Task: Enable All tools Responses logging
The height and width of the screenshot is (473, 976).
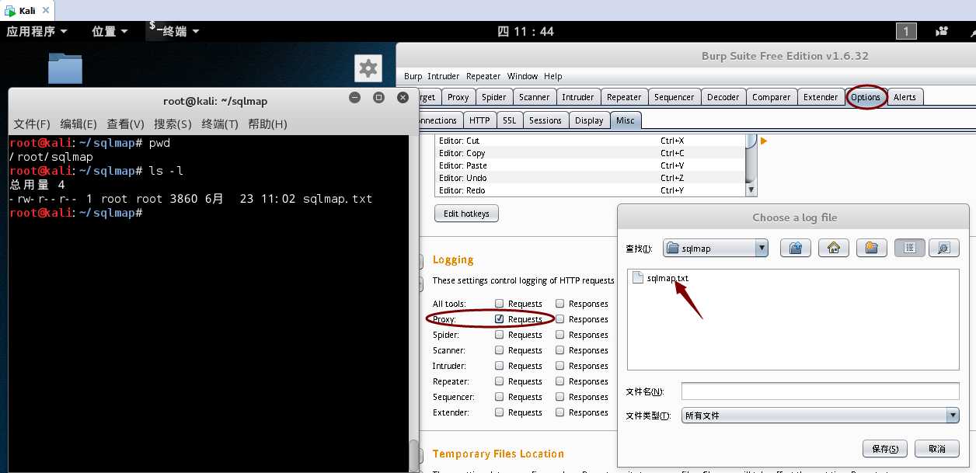Action: (560, 304)
